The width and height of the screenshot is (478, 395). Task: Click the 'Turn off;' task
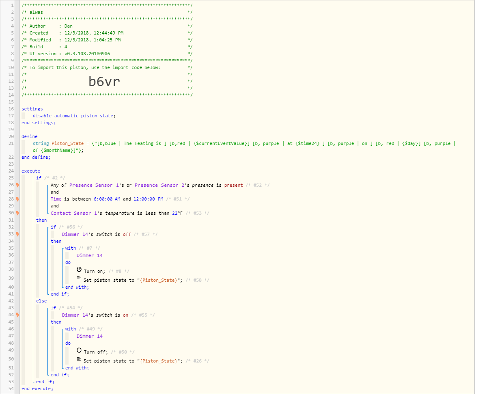coord(96,352)
